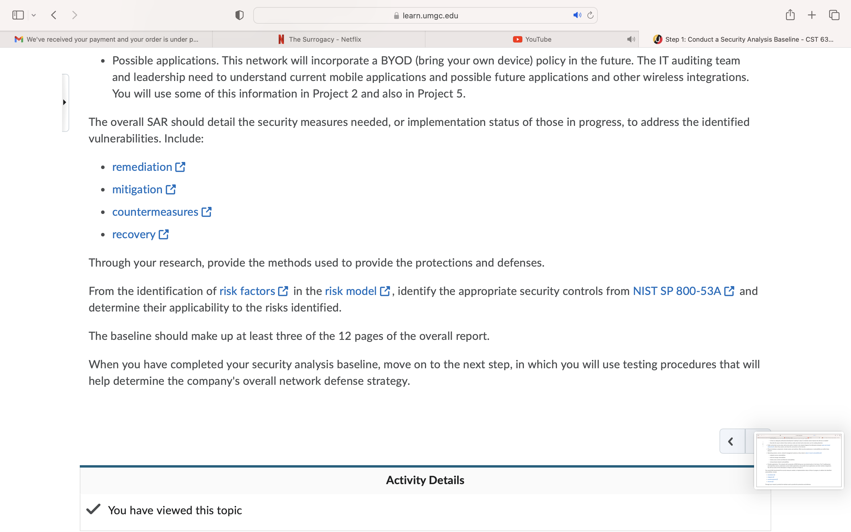Open the privacy shield report icon
The height and width of the screenshot is (532, 851).
[239, 15]
